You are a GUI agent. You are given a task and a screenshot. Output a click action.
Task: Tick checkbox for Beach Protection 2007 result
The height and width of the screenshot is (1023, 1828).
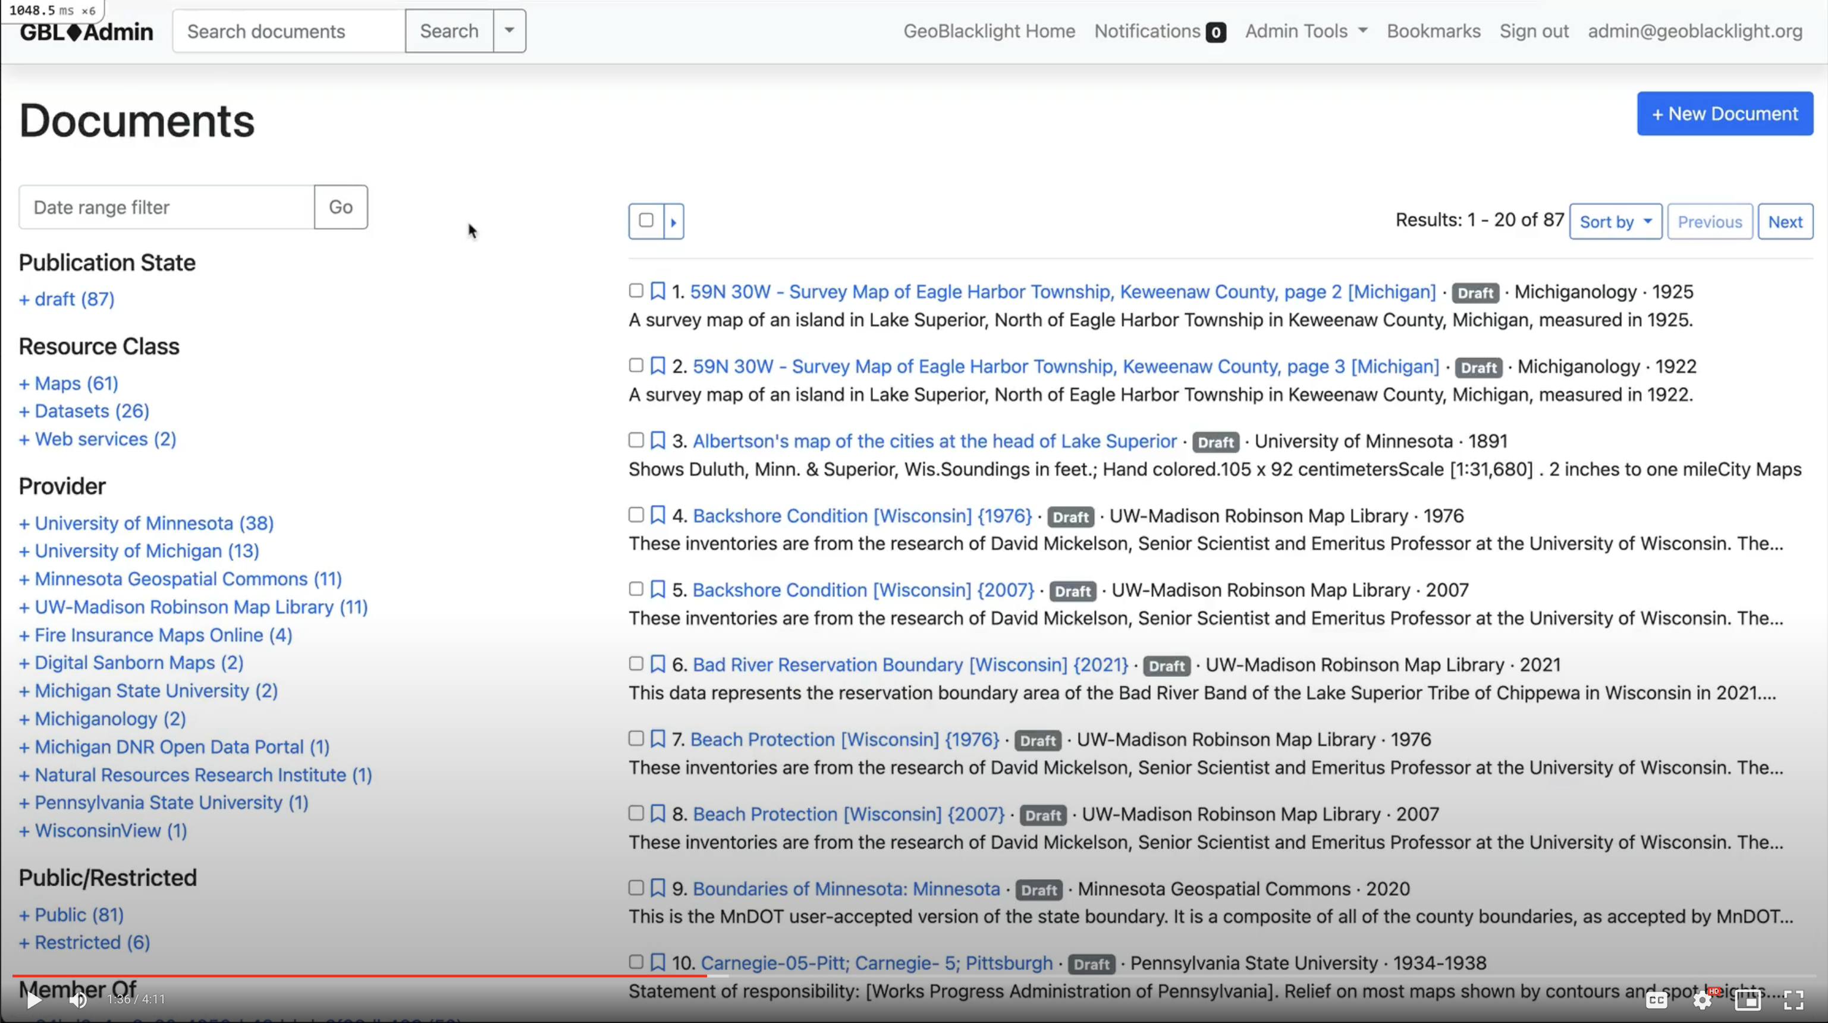636,813
